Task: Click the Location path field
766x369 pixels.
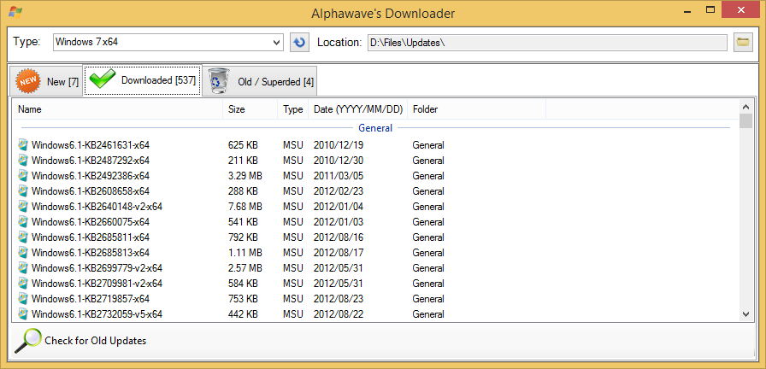Action: click(x=546, y=42)
